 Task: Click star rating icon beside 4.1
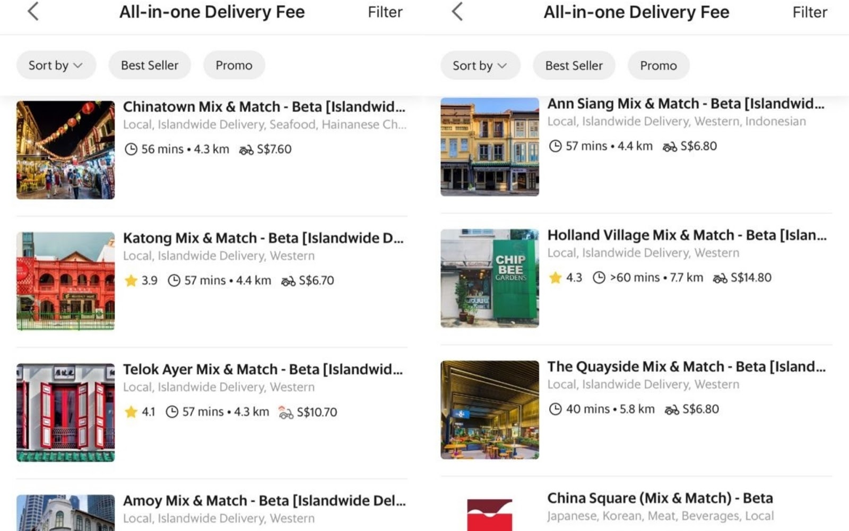pos(131,412)
